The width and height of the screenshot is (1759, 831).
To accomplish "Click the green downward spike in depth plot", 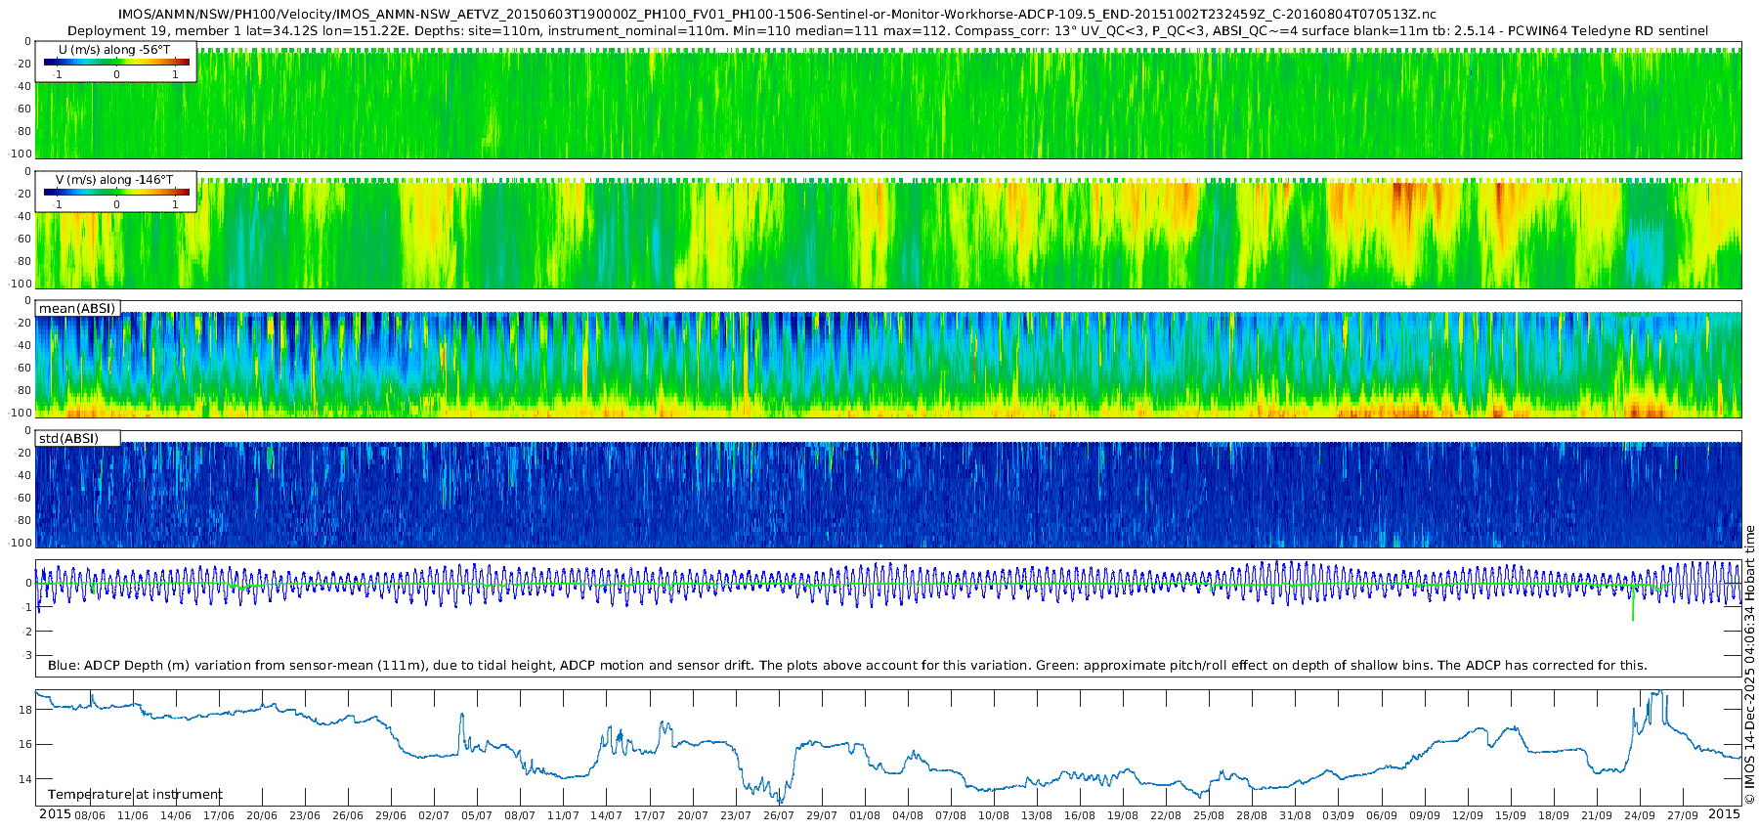I will coord(1632,608).
